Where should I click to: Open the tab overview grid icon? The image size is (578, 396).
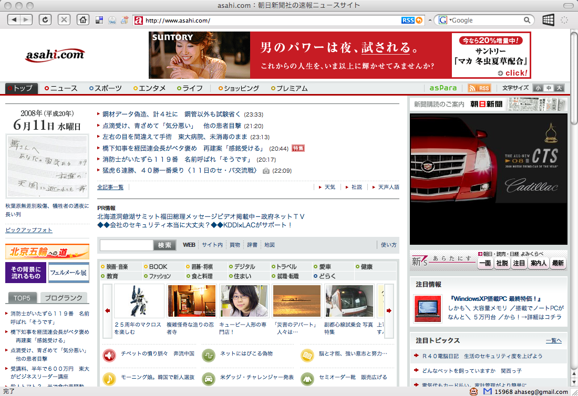[548, 20]
